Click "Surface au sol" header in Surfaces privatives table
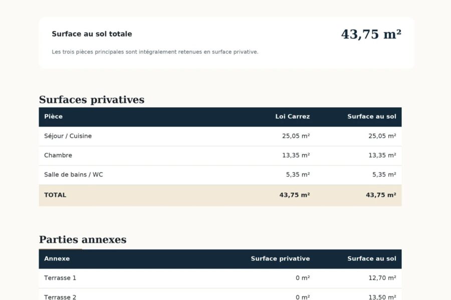451x300 pixels. tap(372, 116)
